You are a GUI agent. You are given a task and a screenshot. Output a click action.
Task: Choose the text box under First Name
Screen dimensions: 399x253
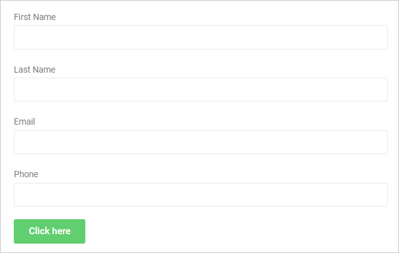click(x=201, y=37)
